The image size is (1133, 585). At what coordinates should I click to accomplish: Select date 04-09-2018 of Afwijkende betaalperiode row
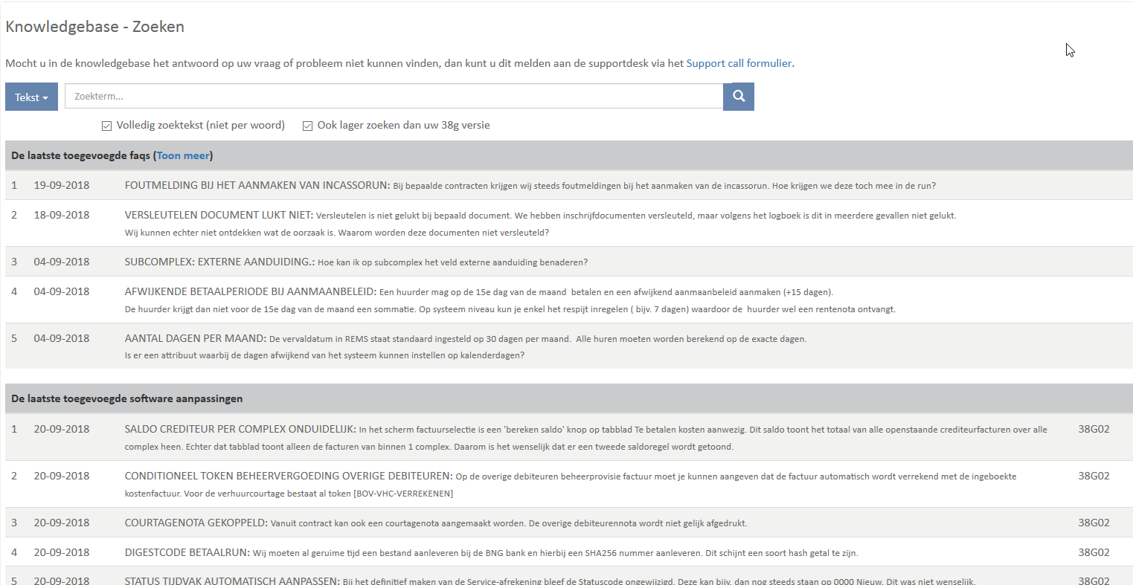click(x=62, y=291)
